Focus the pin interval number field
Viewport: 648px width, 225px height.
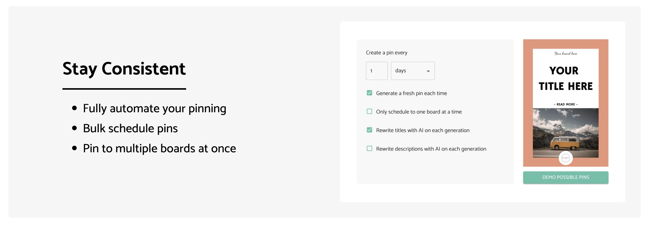[x=377, y=71]
